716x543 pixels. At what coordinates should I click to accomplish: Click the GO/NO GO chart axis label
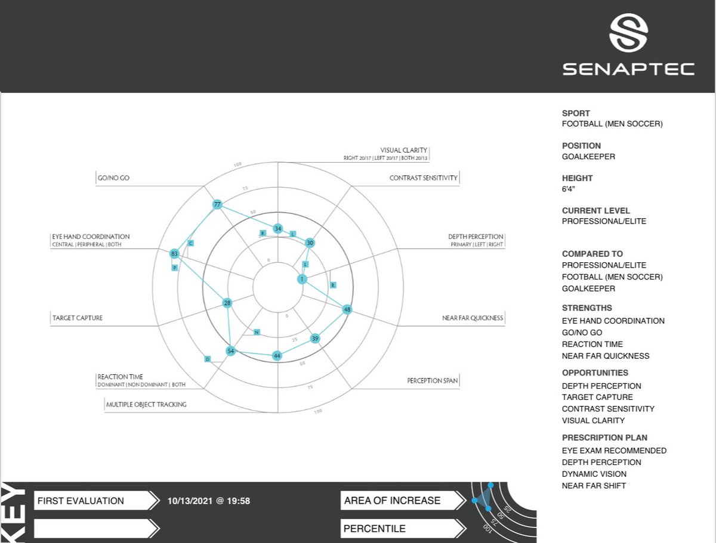(x=113, y=178)
